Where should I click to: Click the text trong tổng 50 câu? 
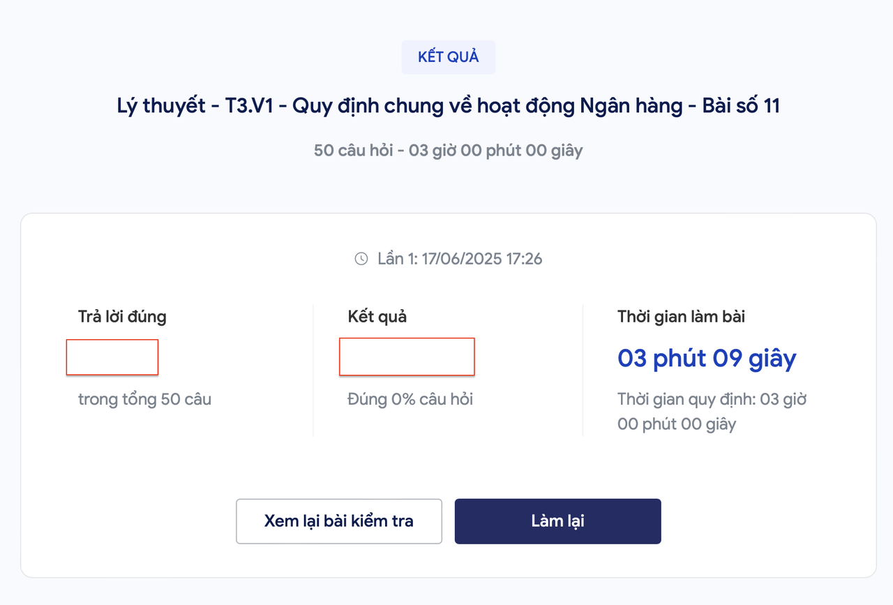click(x=144, y=400)
